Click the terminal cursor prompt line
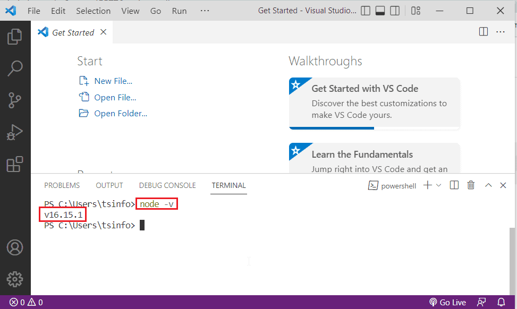 94,225
